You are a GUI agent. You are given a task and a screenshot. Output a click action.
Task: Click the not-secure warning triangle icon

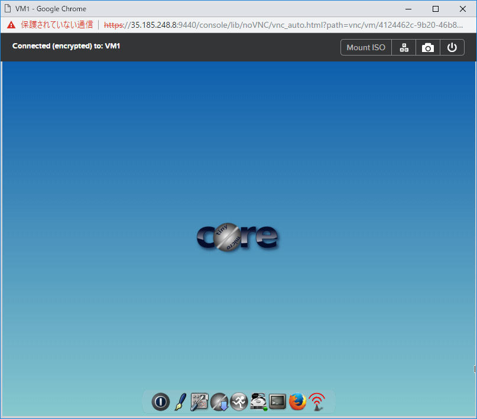tap(11, 25)
